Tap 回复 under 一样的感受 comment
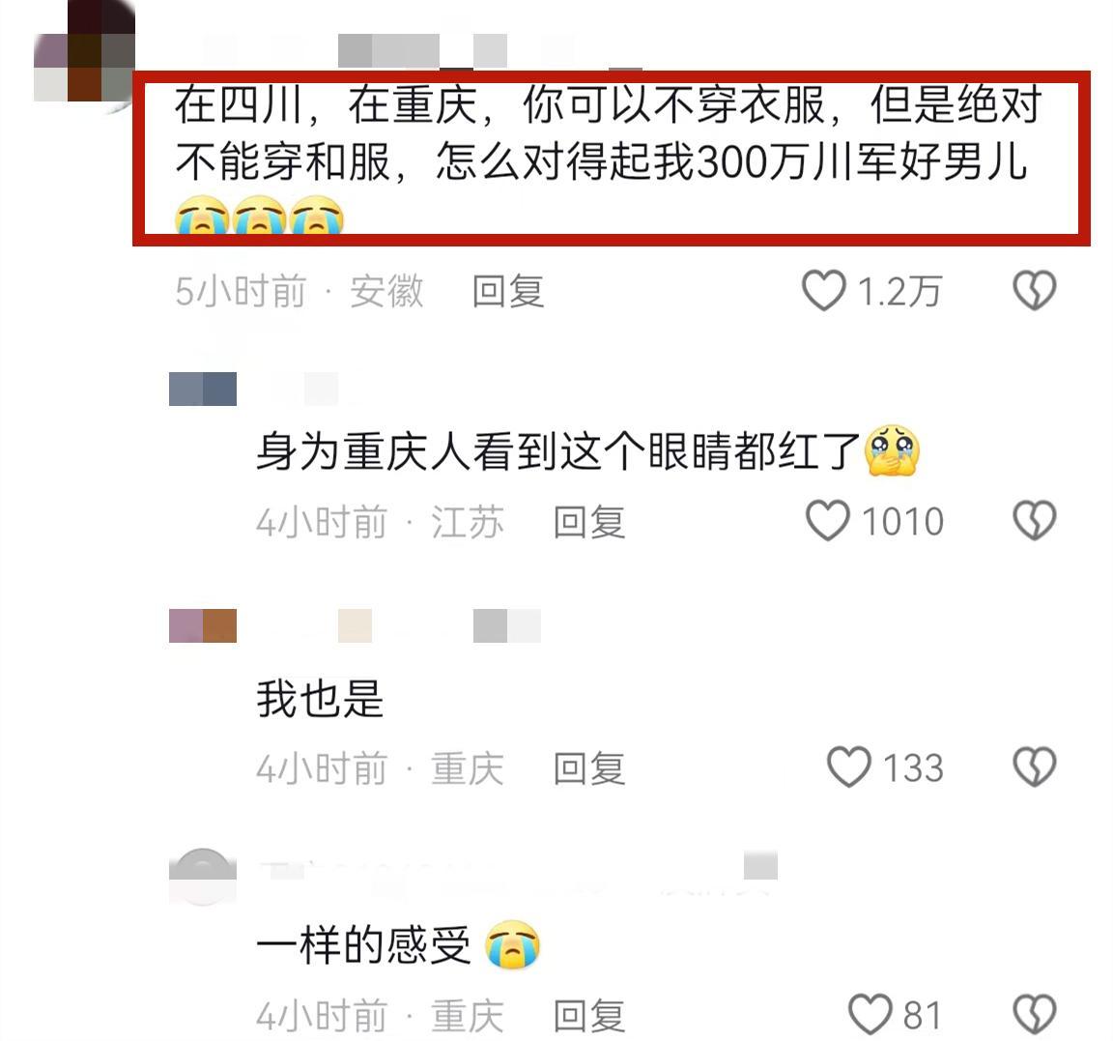The width and height of the screenshot is (1113, 1041). [x=589, y=1016]
